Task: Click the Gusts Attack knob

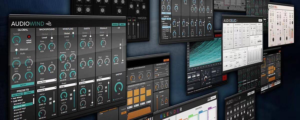Action: (83, 44)
